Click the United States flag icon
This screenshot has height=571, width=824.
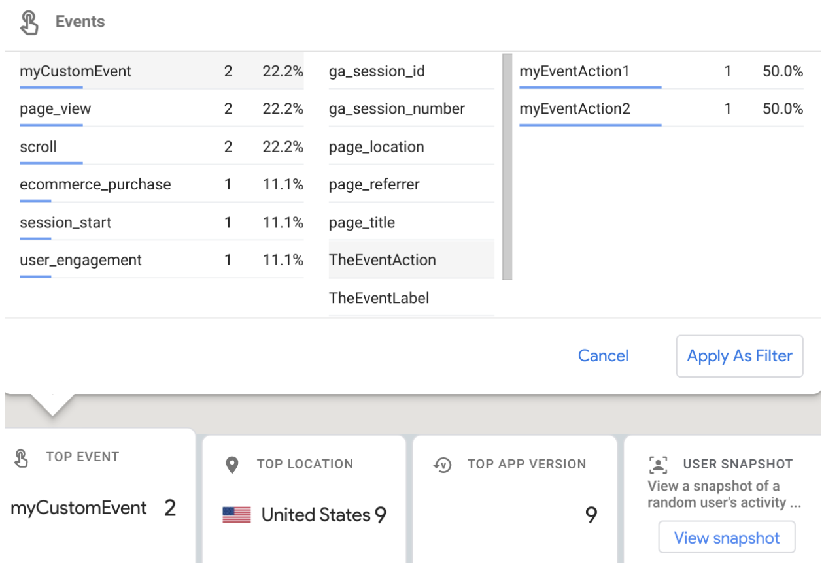[x=236, y=515]
